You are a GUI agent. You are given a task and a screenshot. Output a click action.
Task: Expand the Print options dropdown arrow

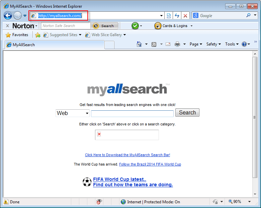pos(184,44)
